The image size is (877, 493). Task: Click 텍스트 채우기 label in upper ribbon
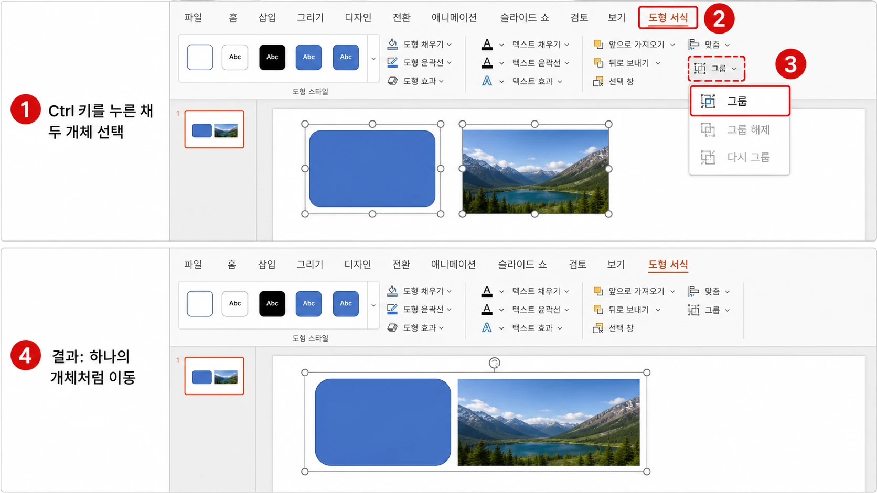(x=536, y=45)
